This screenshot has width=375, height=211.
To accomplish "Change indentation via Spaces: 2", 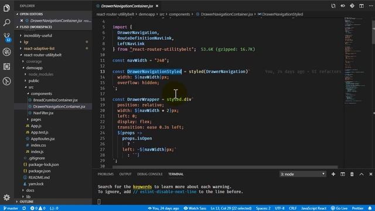I will click(x=263, y=209).
